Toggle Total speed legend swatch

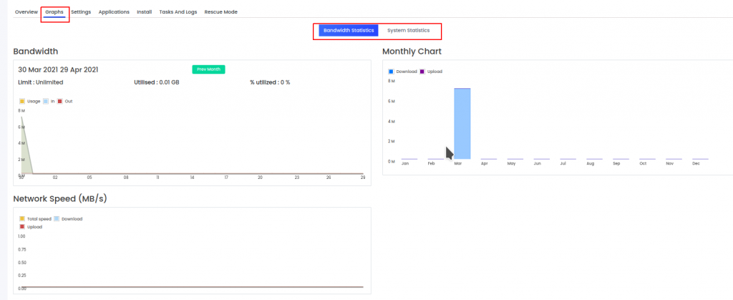(22, 218)
